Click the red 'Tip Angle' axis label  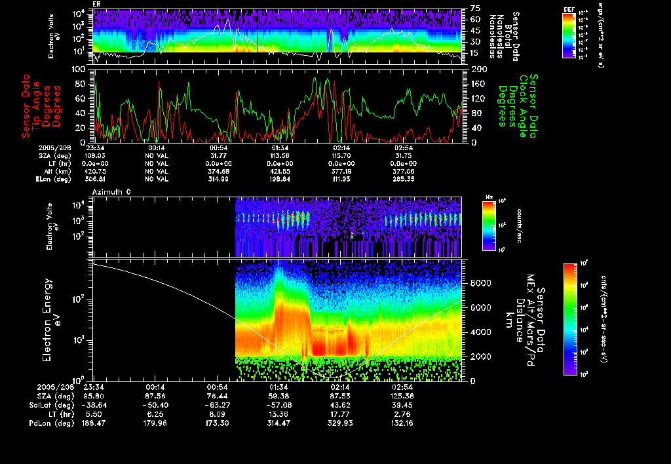point(36,106)
